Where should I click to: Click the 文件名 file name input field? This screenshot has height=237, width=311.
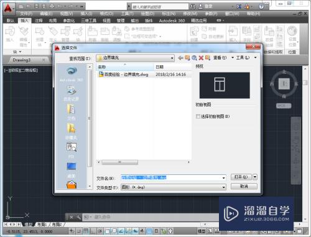point(174,177)
